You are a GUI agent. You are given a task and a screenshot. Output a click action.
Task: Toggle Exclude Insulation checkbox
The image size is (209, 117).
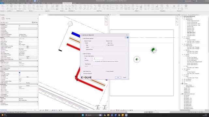point(106,71)
